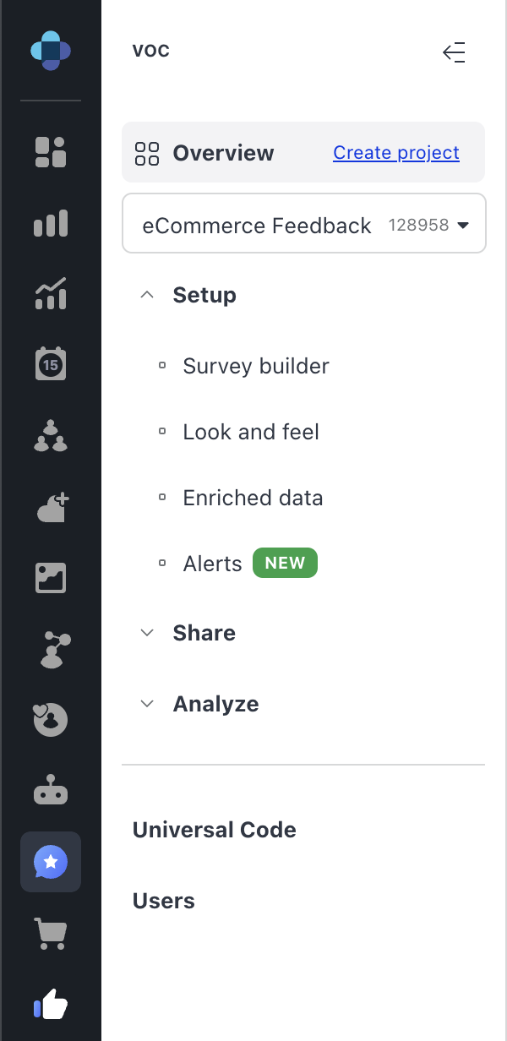Collapse the Setup section
The height and width of the screenshot is (1041, 507).
click(x=147, y=295)
